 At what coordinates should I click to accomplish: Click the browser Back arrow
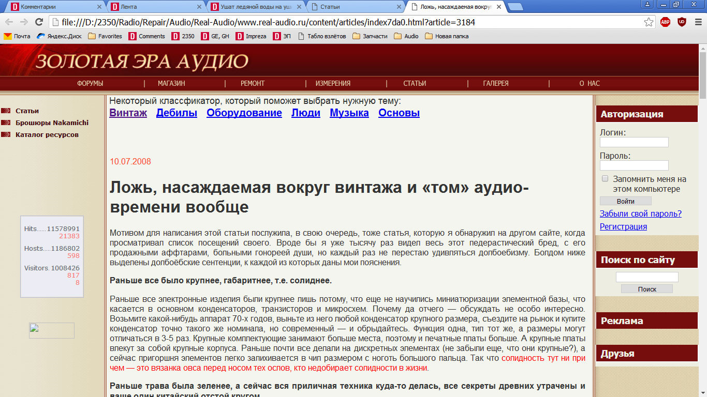pos(9,22)
